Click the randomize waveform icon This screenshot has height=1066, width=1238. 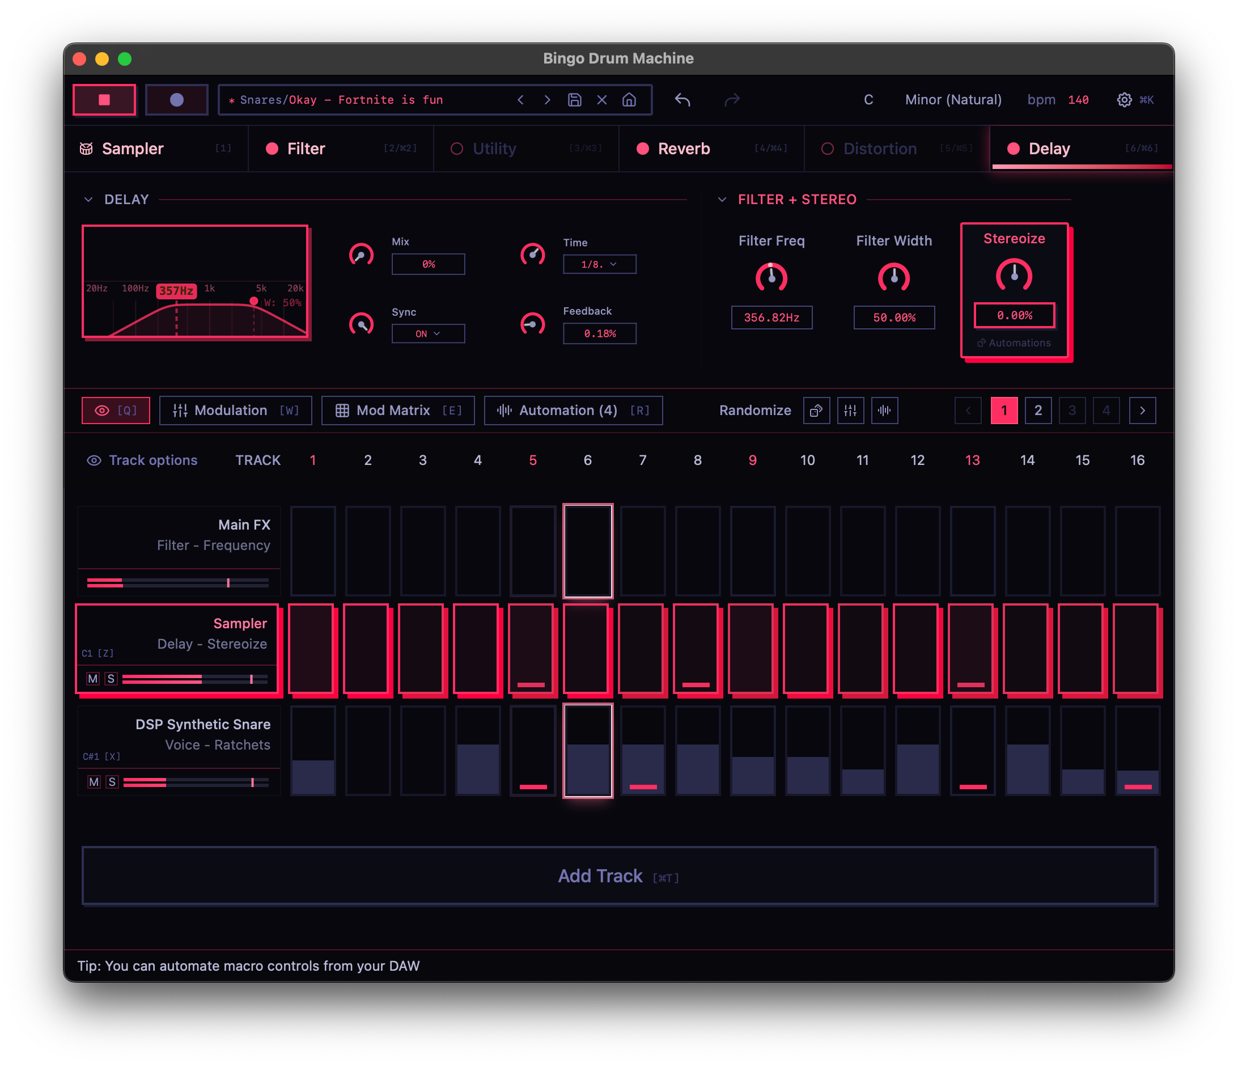point(884,411)
